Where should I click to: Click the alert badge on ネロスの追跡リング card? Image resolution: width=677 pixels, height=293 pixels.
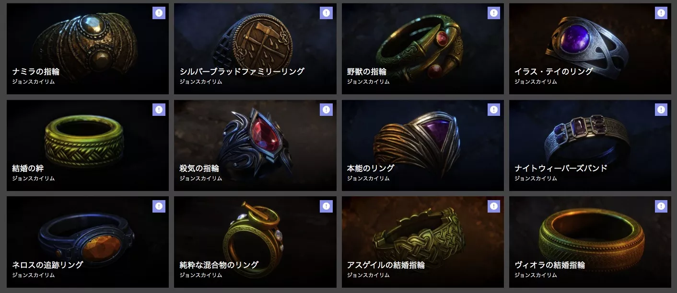click(159, 206)
